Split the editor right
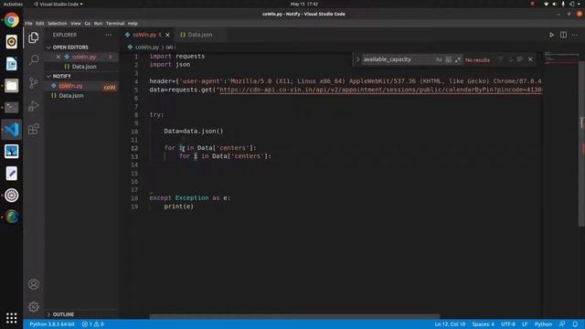The image size is (585, 329). [x=563, y=35]
